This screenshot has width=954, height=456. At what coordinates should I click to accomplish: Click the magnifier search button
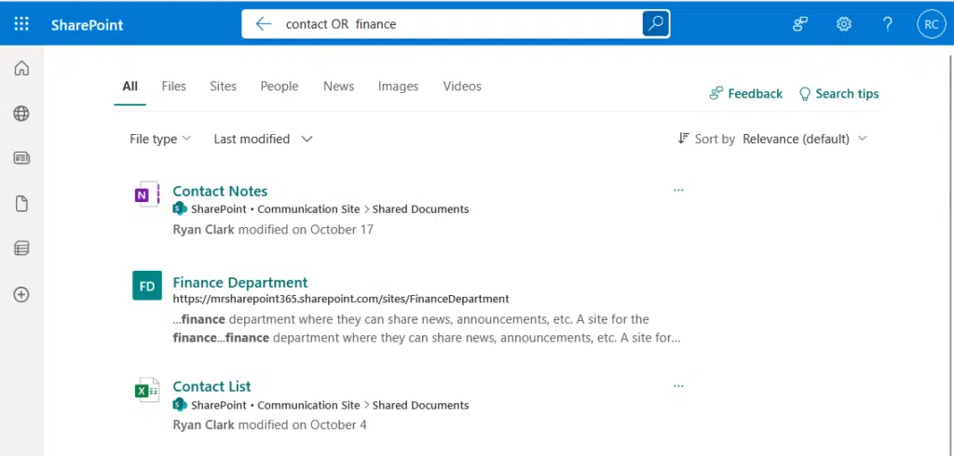pos(655,23)
